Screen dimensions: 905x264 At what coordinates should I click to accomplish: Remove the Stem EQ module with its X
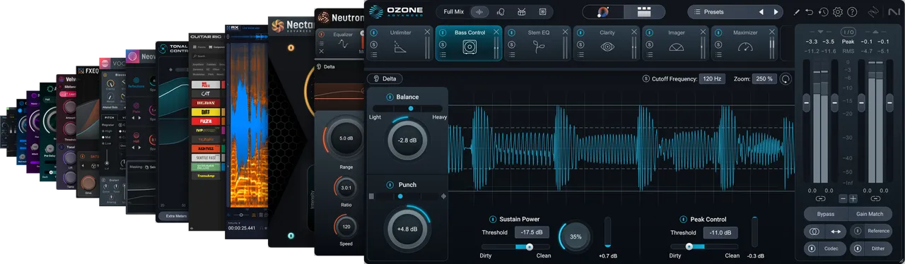(565, 32)
